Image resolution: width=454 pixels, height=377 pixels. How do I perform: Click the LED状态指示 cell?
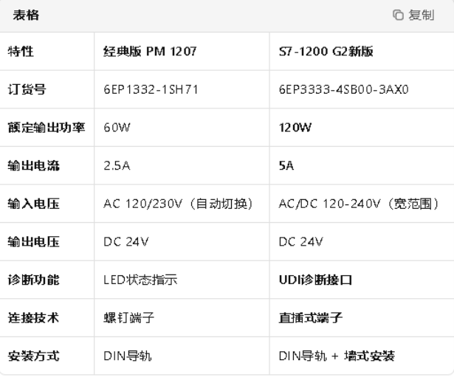point(140,280)
